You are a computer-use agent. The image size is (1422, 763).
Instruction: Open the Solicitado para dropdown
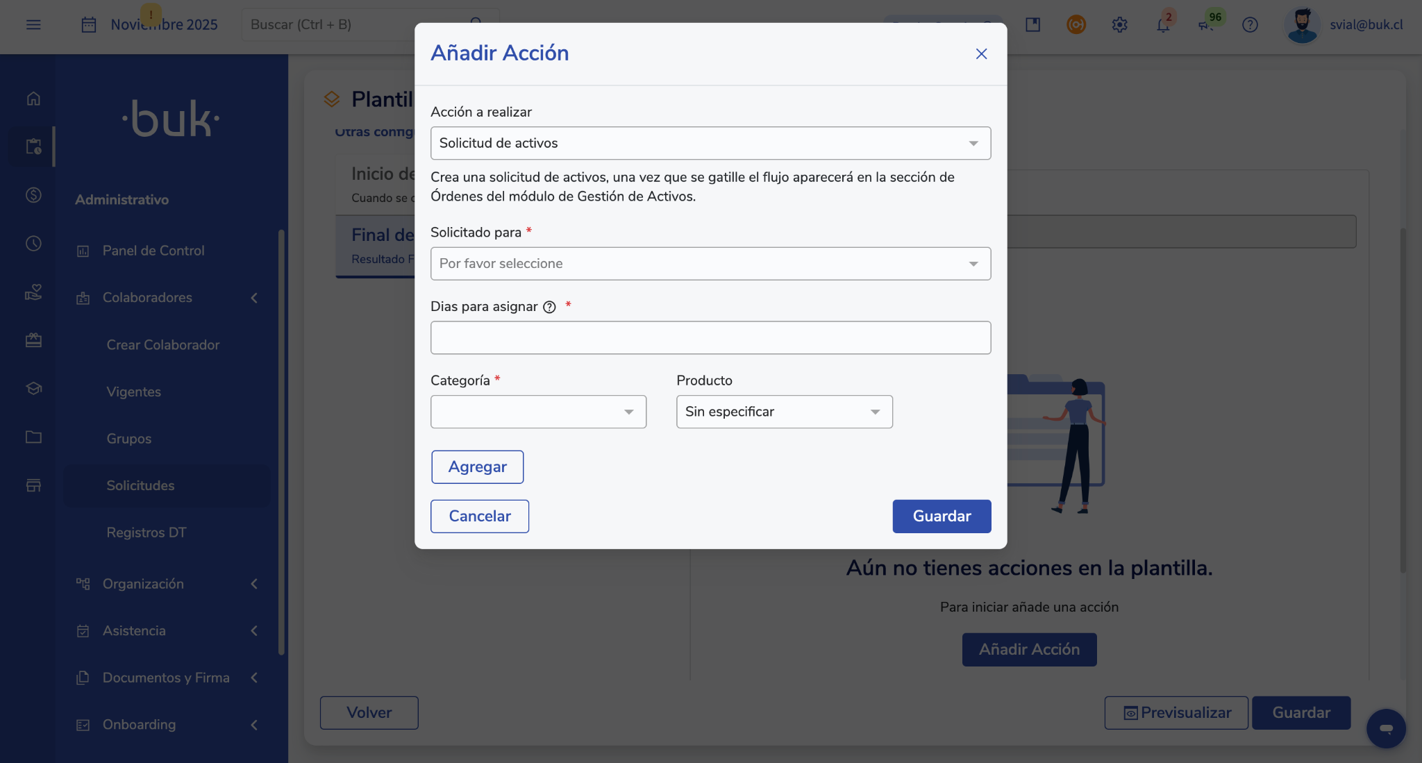[710, 264]
